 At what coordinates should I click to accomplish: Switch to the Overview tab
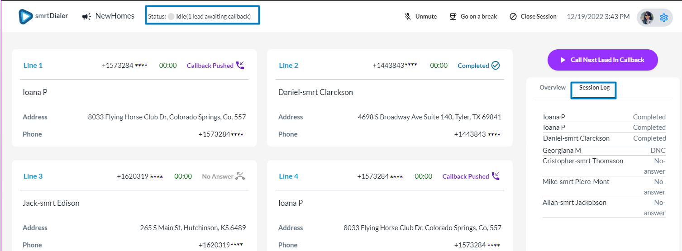[552, 88]
